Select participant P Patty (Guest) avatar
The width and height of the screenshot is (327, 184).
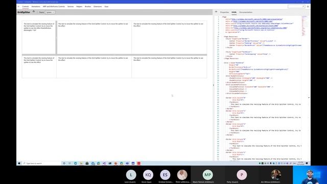coord(242,175)
